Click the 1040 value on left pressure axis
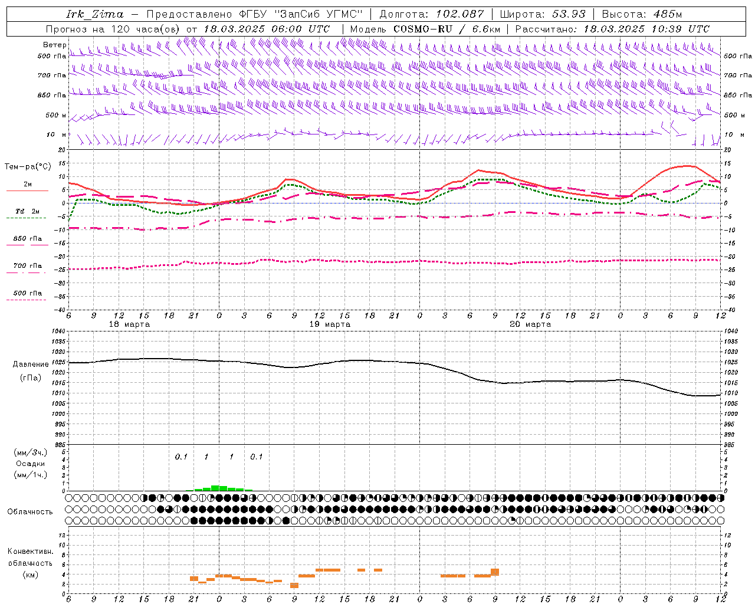Image resolution: width=755 pixels, height=604 pixels. [x=58, y=331]
